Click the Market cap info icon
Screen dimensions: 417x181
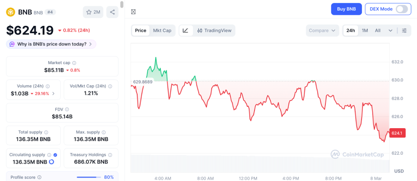point(74,63)
